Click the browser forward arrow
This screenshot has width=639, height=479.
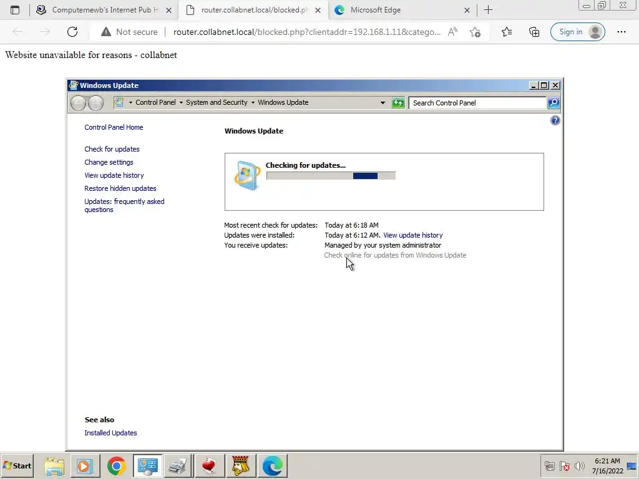click(x=45, y=32)
